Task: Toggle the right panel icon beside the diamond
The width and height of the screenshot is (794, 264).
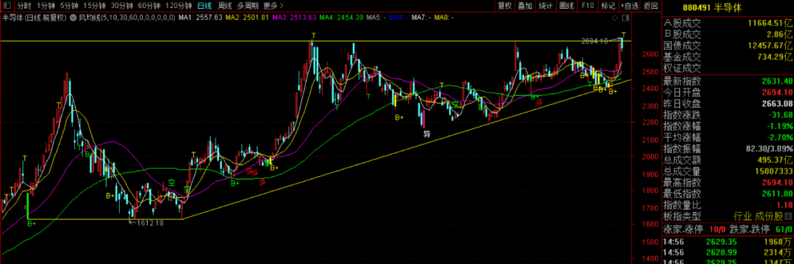Action: tap(625, 18)
